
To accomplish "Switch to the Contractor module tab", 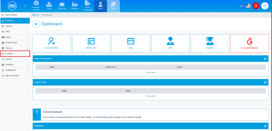I will (62, 6).
